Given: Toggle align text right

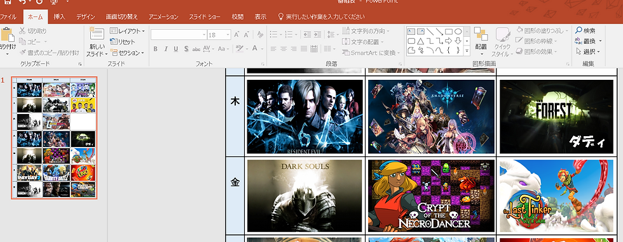Looking at the screenshot, I should 294,49.
